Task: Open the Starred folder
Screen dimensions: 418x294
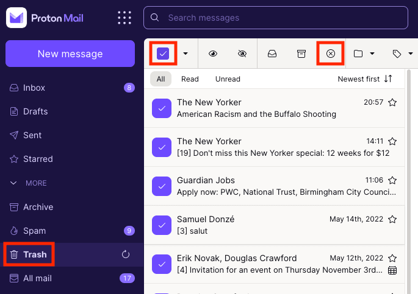Action: click(x=72, y=159)
